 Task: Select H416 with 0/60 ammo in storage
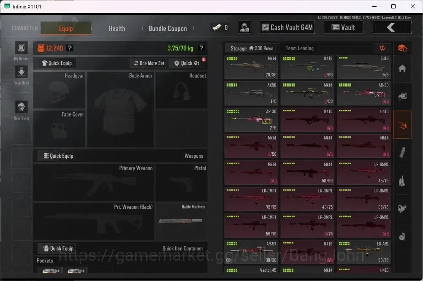pyautogui.click(x=307, y=67)
